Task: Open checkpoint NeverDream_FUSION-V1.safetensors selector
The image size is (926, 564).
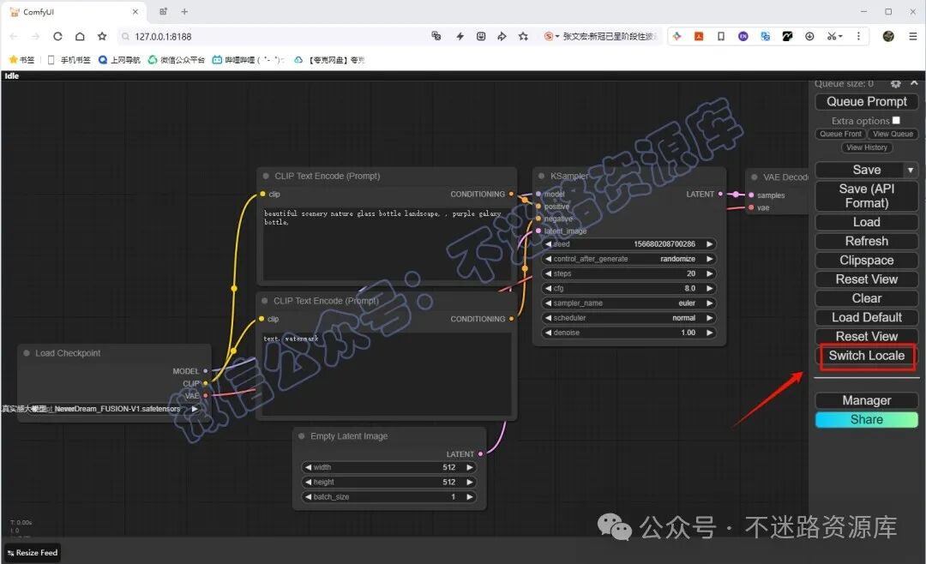Action: point(113,409)
